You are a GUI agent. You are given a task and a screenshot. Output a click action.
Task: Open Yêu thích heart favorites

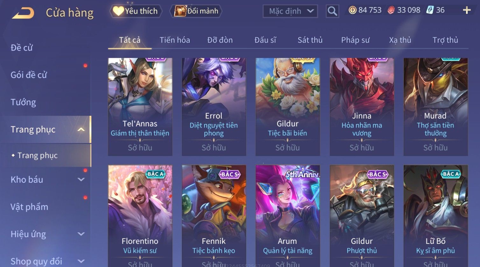click(x=136, y=11)
